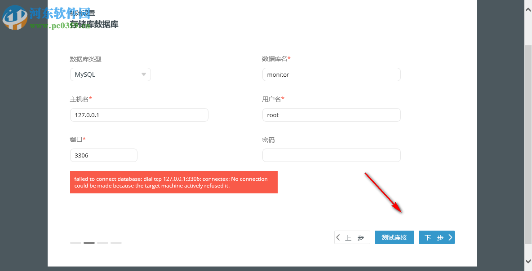532x271 pixels.
Task: Select the fourth step indicator dash
Action: (x=116, y=243)
